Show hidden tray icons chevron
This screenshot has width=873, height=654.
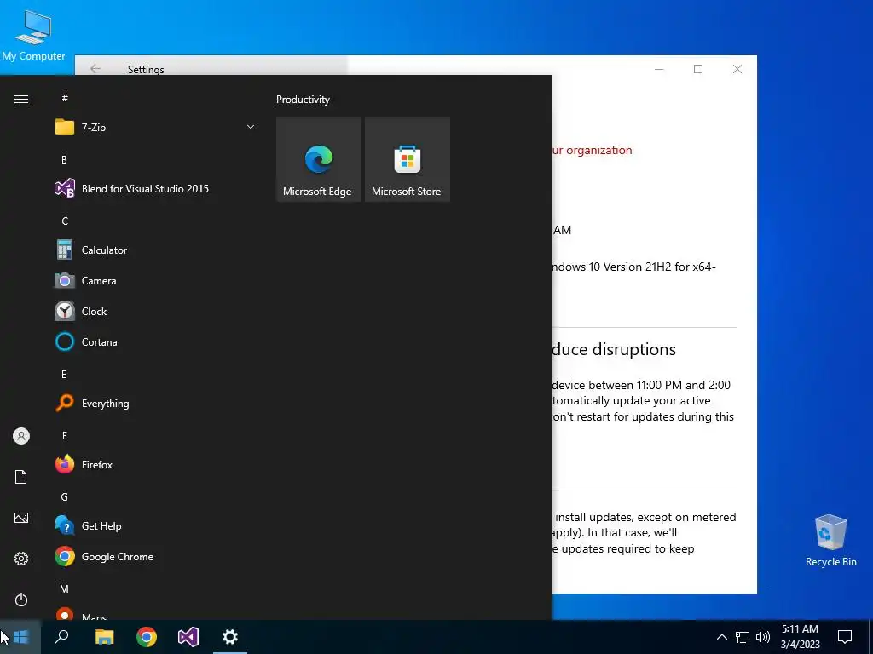click(x=721, y=637)
